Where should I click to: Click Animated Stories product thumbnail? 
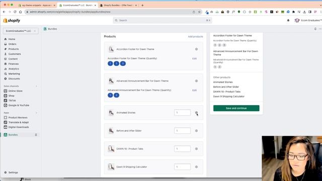111,113
